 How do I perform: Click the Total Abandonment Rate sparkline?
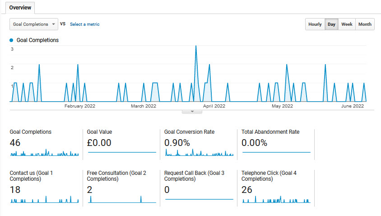[276, 153]
